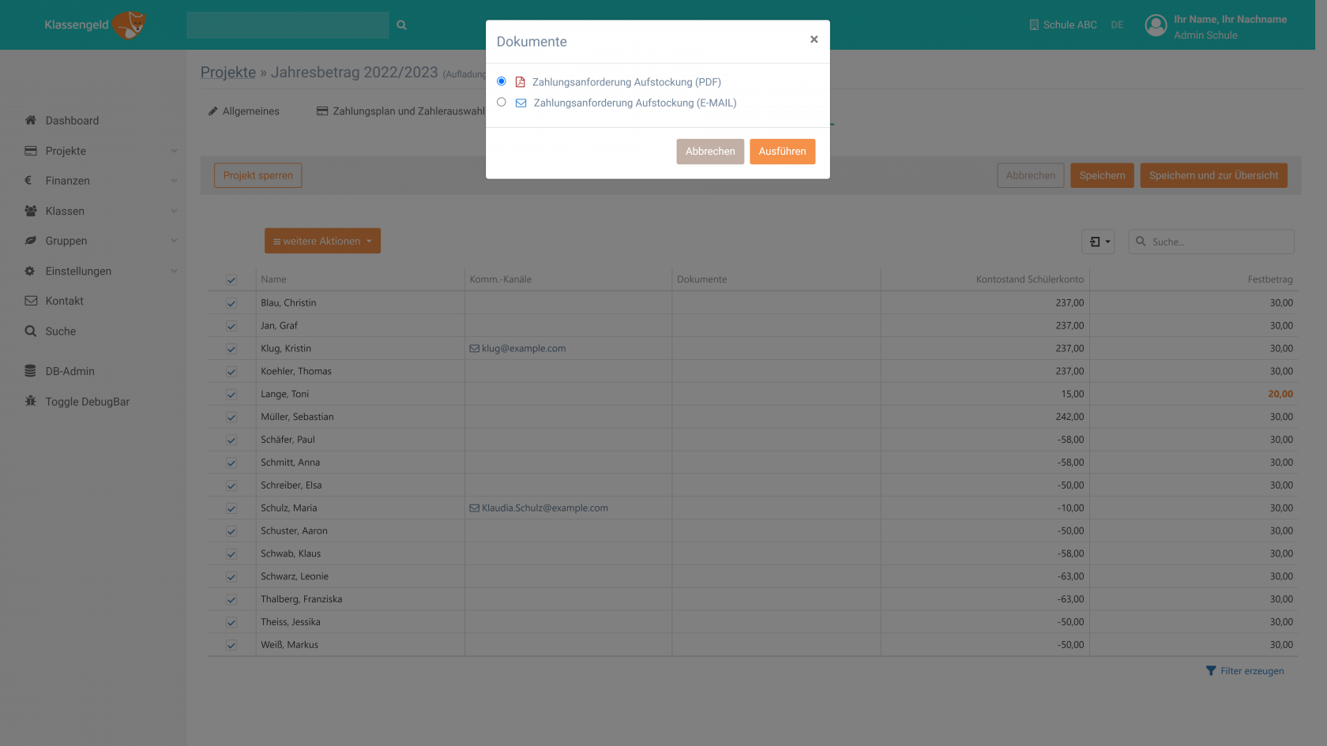Click the funnel icon for Filter erzeugen
1327x746 pixels.
point(1211,671)
